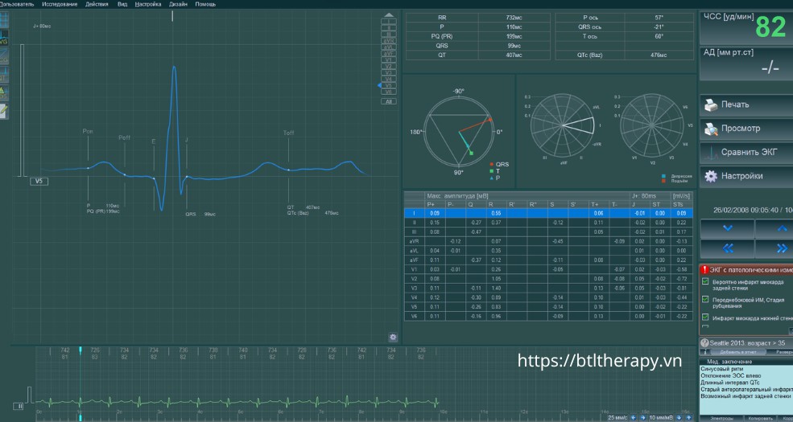Click Добавить в отчет button
This screenshot has width=793, height=422.
738,352
